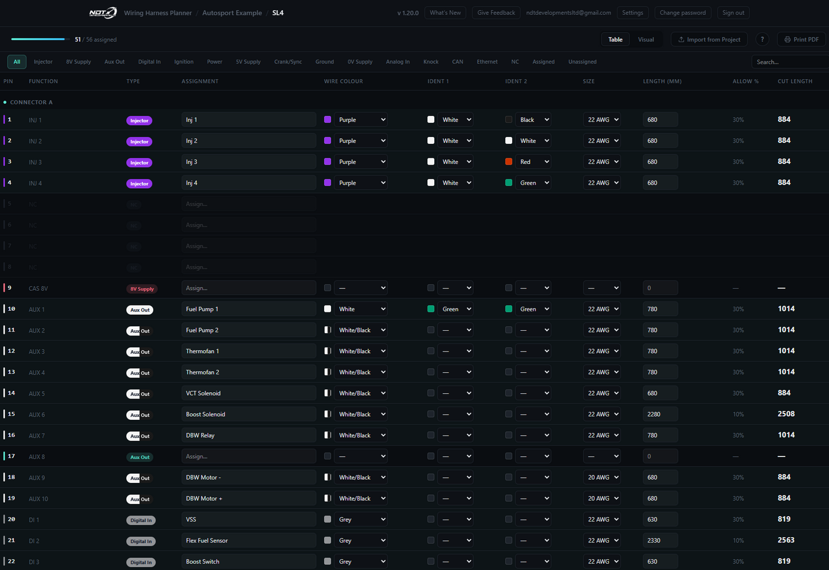Click the White/Black swatch for Fuel Pump 2

[x=328, y=330]
